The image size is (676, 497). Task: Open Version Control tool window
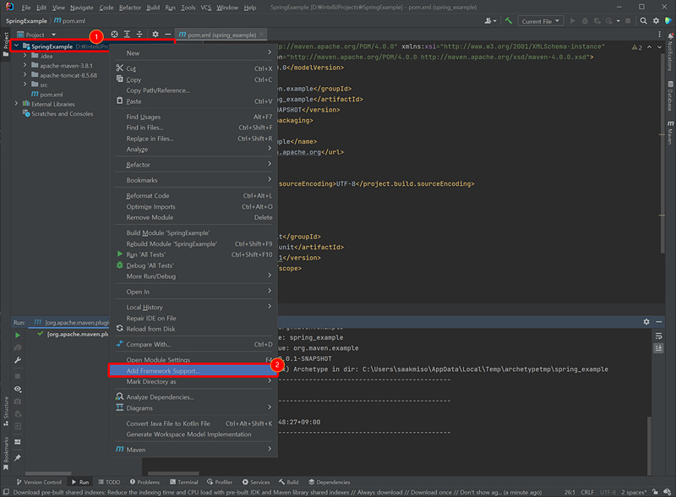pyautogui.click(x=39, y=483)
